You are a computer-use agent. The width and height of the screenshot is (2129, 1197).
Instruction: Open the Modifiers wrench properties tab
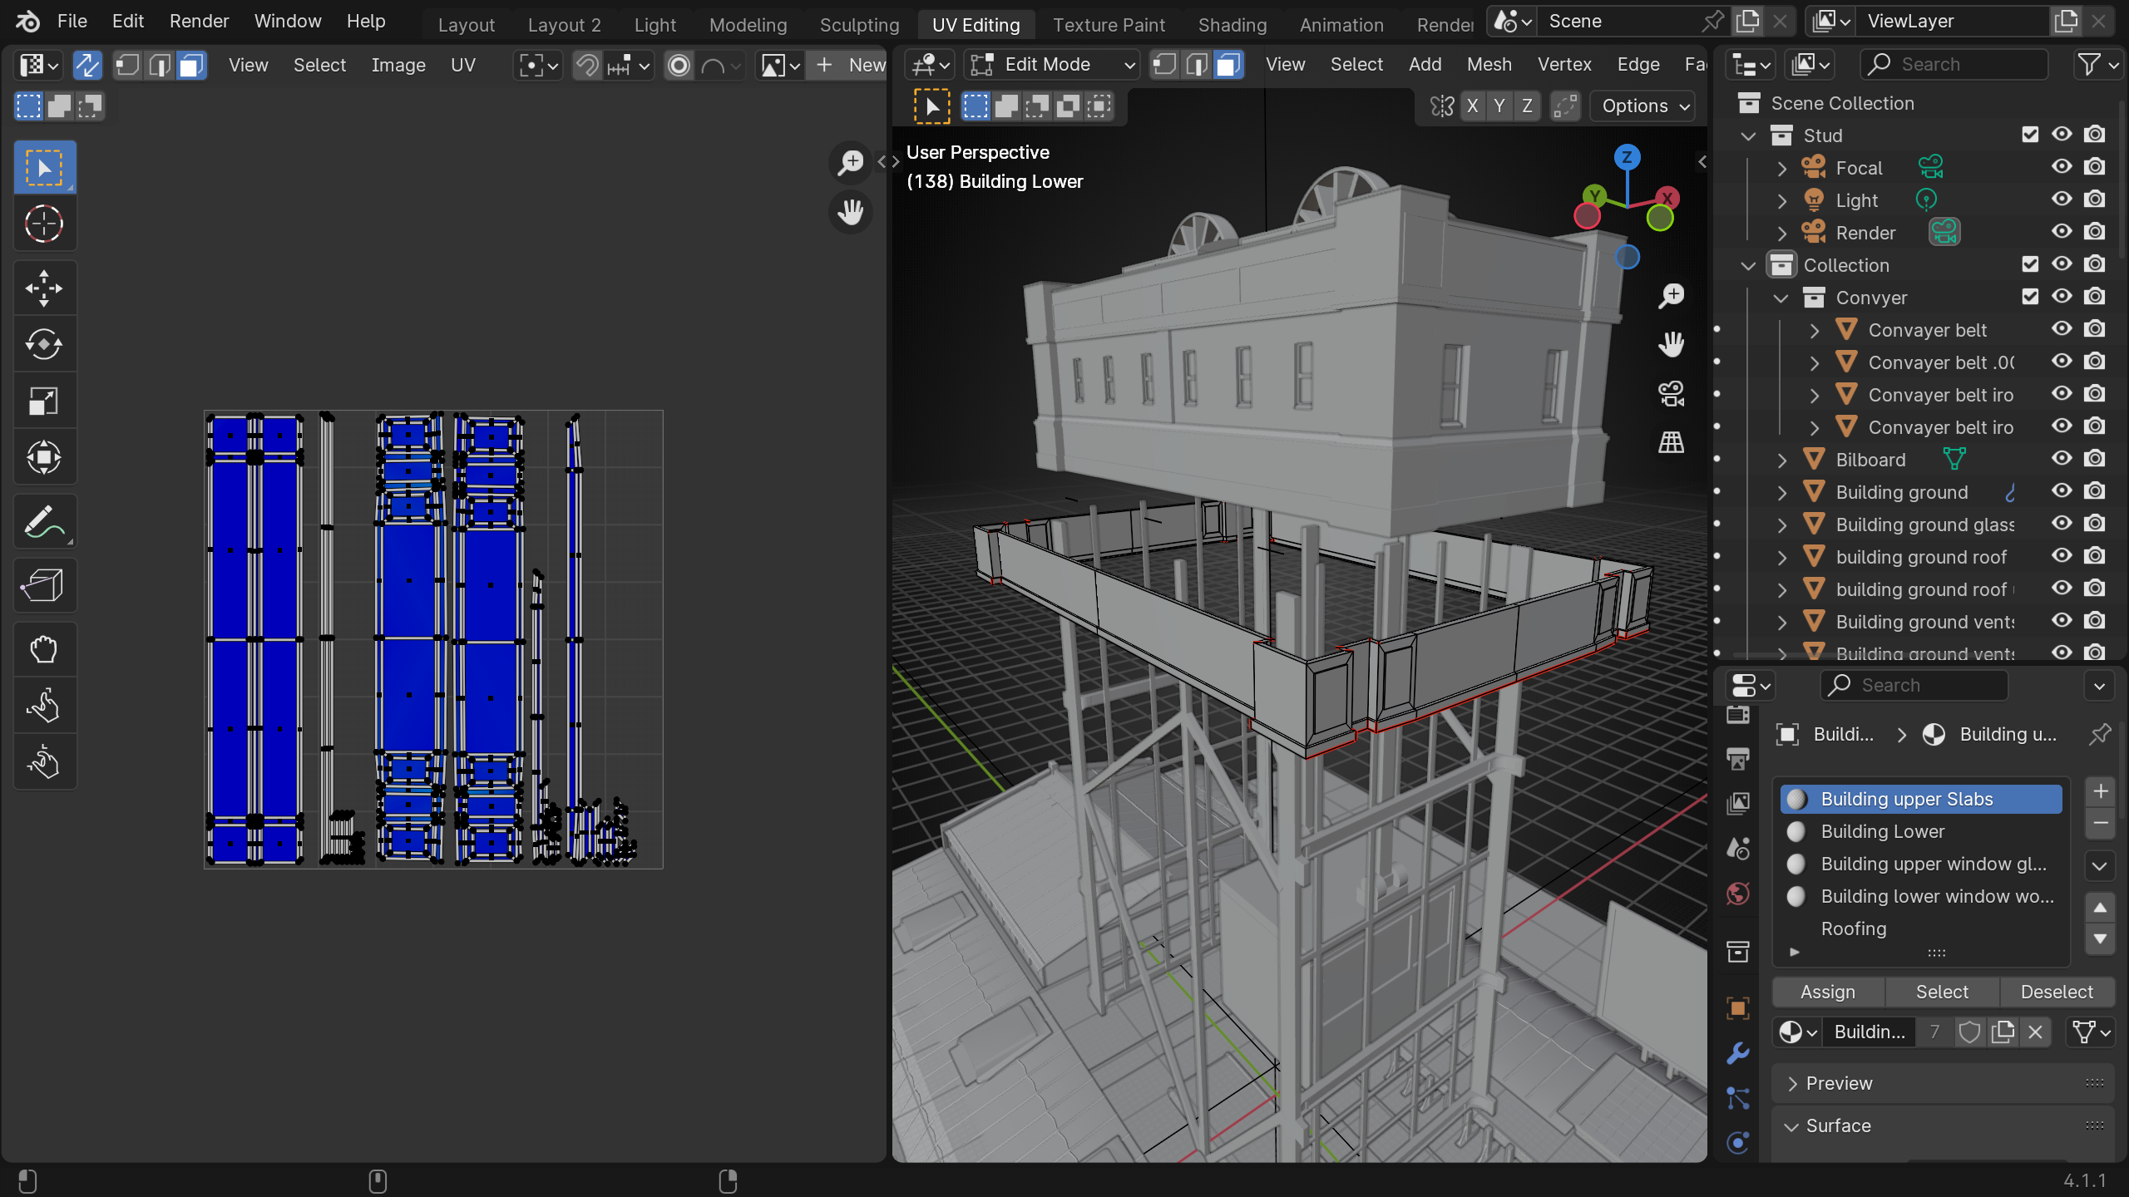point(1738,1053)
